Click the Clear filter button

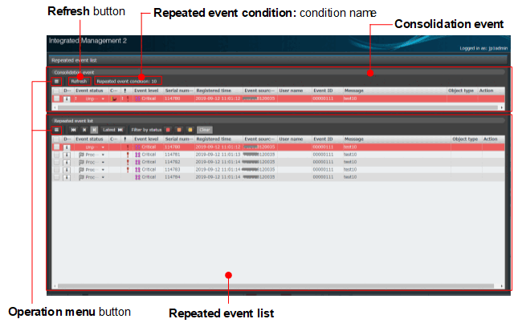205,130
